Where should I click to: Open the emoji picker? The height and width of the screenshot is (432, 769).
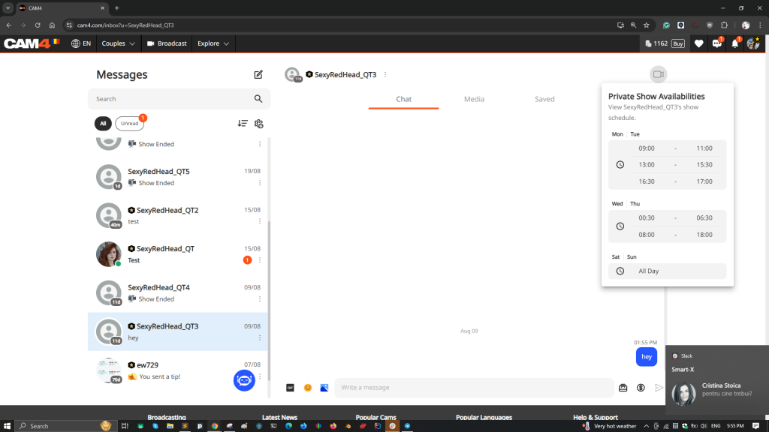[x=308, y=388]
